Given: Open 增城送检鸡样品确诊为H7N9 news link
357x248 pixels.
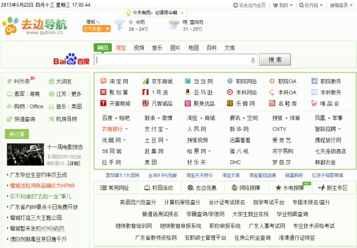Looking at the screenshot, I should [42, 186].
